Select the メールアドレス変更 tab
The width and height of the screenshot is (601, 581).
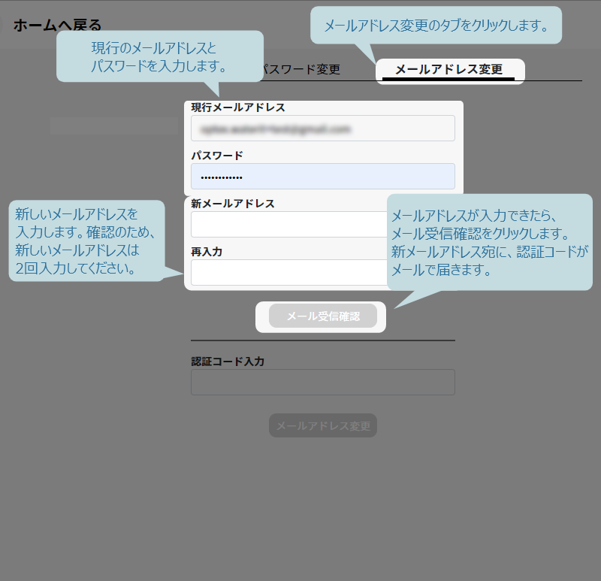tap(448, 69)
